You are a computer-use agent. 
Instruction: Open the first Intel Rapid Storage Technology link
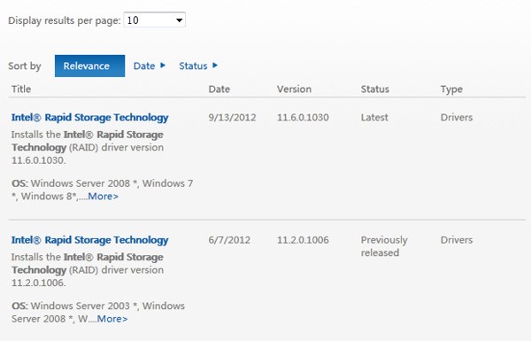click(x=89, y=118)
